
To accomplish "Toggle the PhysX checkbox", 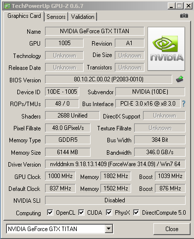I will point(109,212).
